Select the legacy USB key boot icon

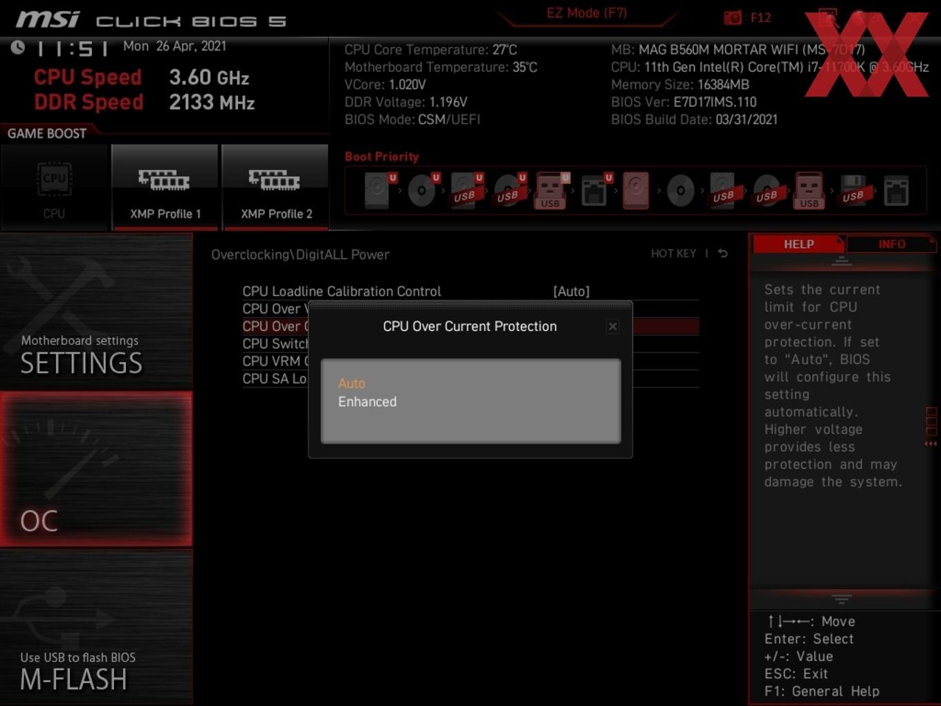coord(810,190)
